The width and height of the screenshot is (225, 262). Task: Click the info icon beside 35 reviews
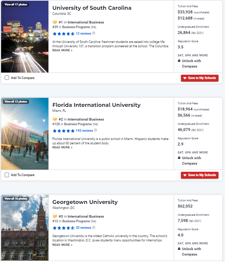(94, 227)
